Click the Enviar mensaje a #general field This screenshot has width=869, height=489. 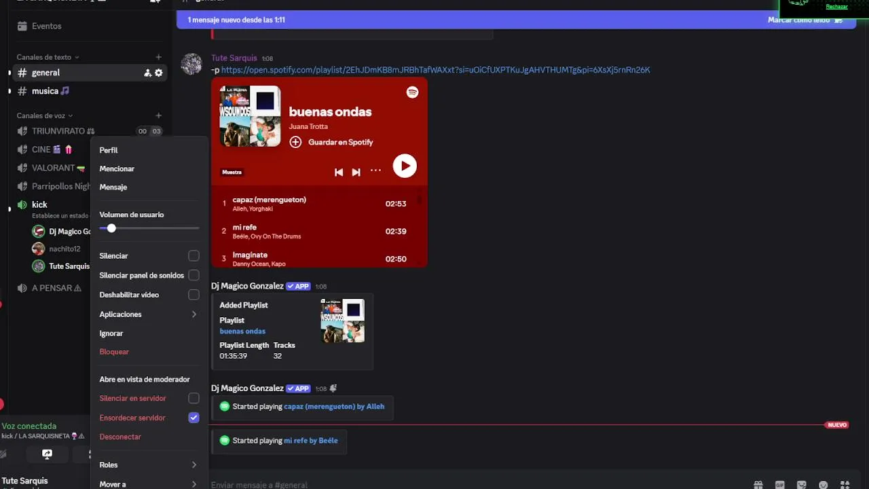(475, 485)
